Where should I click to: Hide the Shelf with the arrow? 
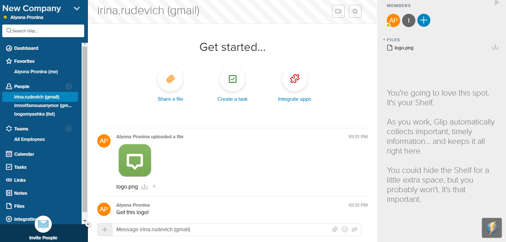497,3
